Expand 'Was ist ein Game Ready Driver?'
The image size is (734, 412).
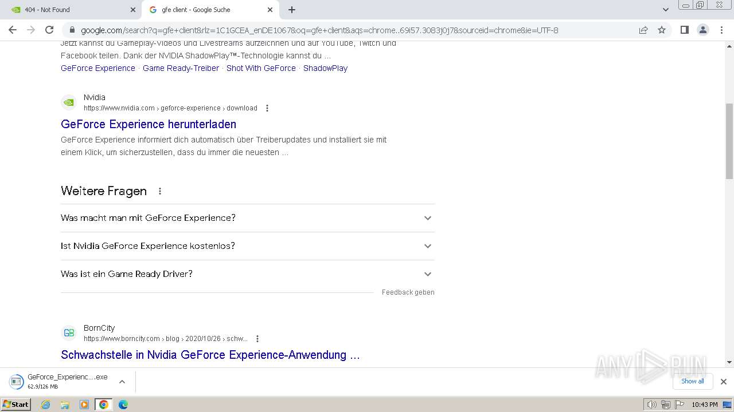tap(248, 274)
